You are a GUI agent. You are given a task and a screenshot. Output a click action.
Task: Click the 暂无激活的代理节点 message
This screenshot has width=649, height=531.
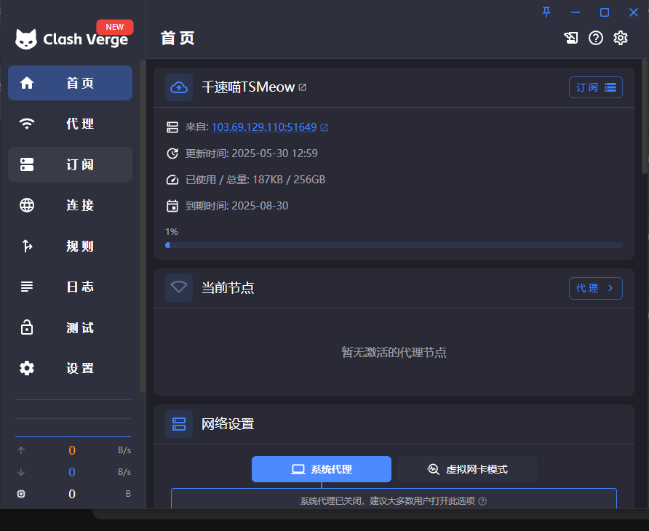(394, 352)
